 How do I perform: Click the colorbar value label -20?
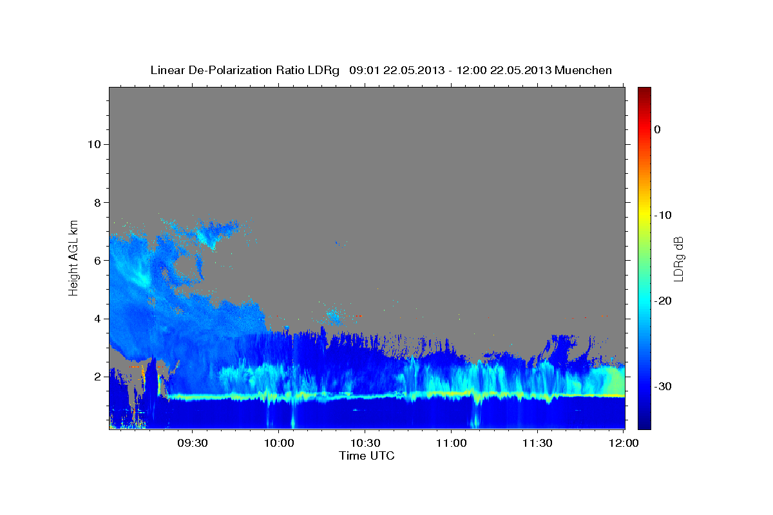(x=663, y=301)
